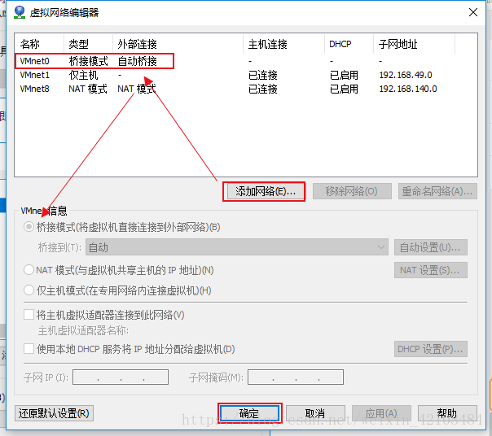The image size is (492, 436).
Task: Click the 外部连接 column header
Action: [178, 44]
